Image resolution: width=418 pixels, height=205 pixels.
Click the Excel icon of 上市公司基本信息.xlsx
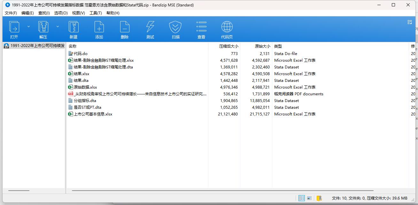(71, 114)
